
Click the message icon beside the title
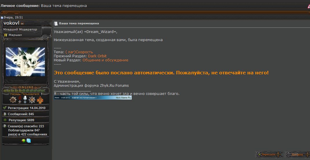[56, 23]
